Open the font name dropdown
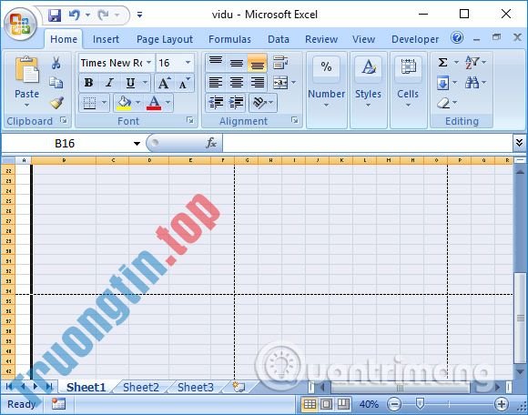 click(x=148, y=63)
